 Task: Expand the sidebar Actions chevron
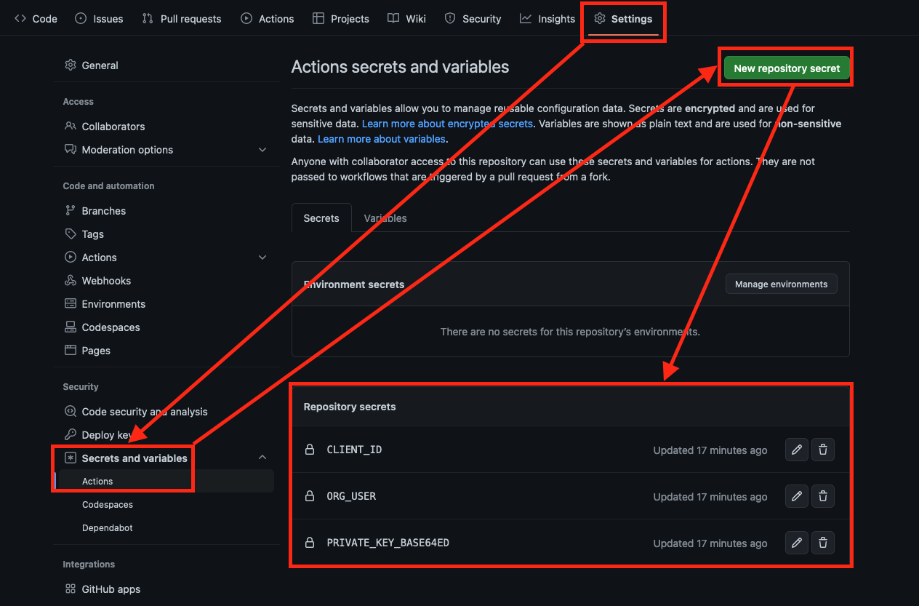click(x=262, y=258)
